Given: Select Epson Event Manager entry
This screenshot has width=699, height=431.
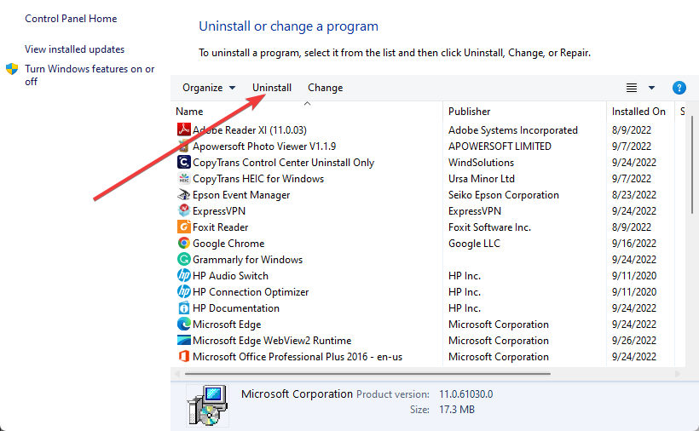Looking at the screenshot, I should (x=241, y=195).
